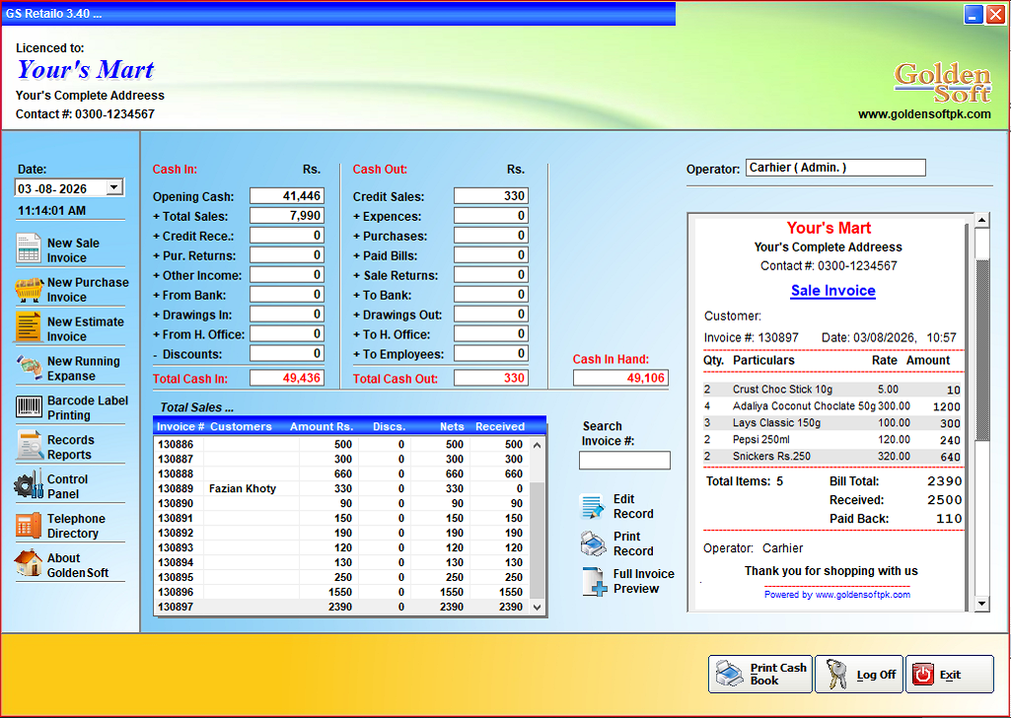Click the Amount Rs. column header
The image size is (1011, 718).
pyautogui.click(x=322, y=427)
